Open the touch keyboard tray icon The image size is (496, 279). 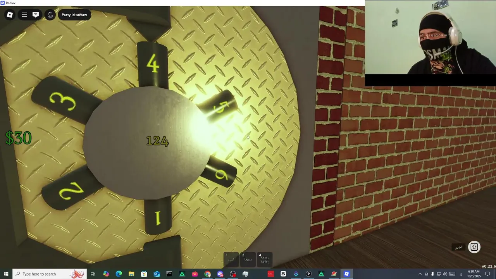[452, 274]
